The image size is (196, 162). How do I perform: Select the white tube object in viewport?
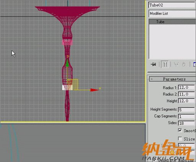(x=67, y=88)
